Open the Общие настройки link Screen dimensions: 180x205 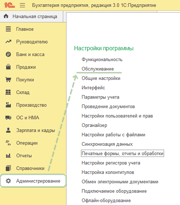point(101,78)
